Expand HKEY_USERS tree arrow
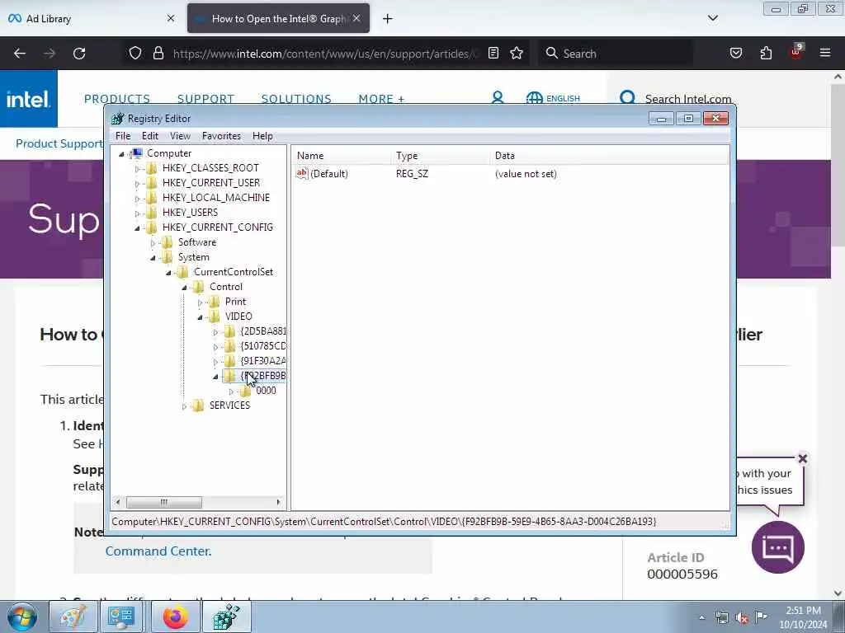The width and height of the screenshot is (845, 633). [x=138, y=213]
